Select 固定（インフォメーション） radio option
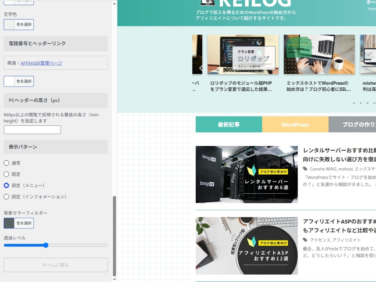This screenshot has width=376, height=282. [7, 197]
